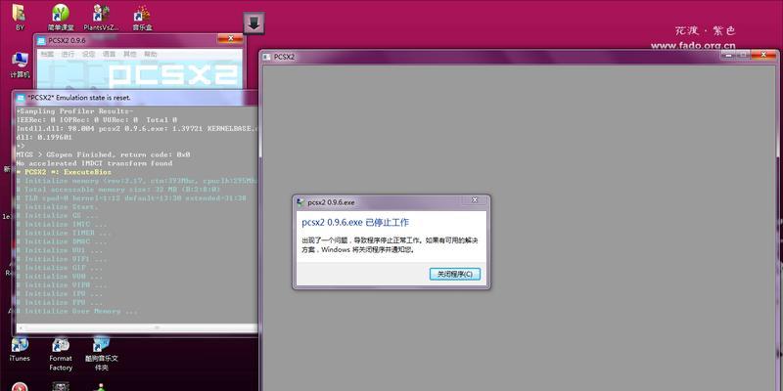Click console line "No accelerated IMDCT transform found"
This screenshot has width=783, height=391.
[x=94, y=163]
